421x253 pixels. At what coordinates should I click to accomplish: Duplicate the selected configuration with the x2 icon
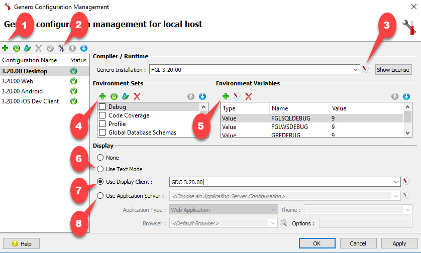click(x=16, y=48)
